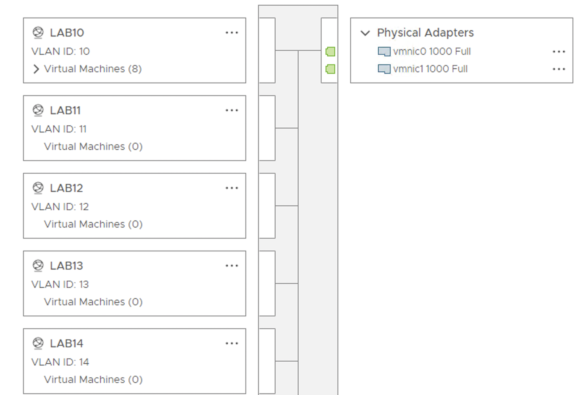Open vmnic1 adapter actions menu
The height and width of the screenshot is (395, 583).
(559, 69)
